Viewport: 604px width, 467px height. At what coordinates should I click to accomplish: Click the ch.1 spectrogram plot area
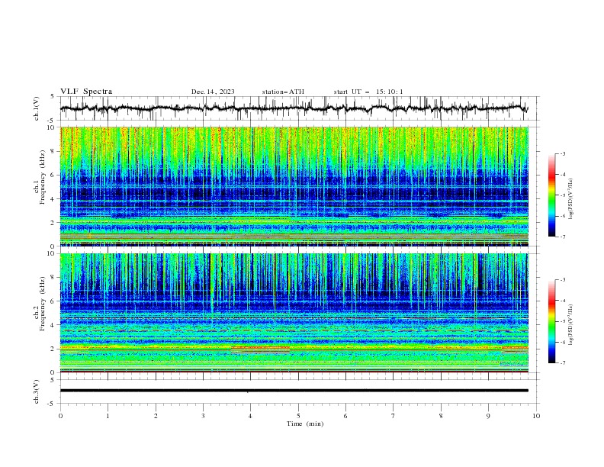pos(294,186)
